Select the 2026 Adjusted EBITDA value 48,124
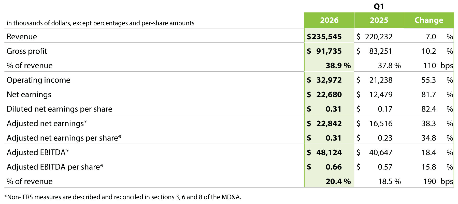The image size is (458, 204). [329, 152]
